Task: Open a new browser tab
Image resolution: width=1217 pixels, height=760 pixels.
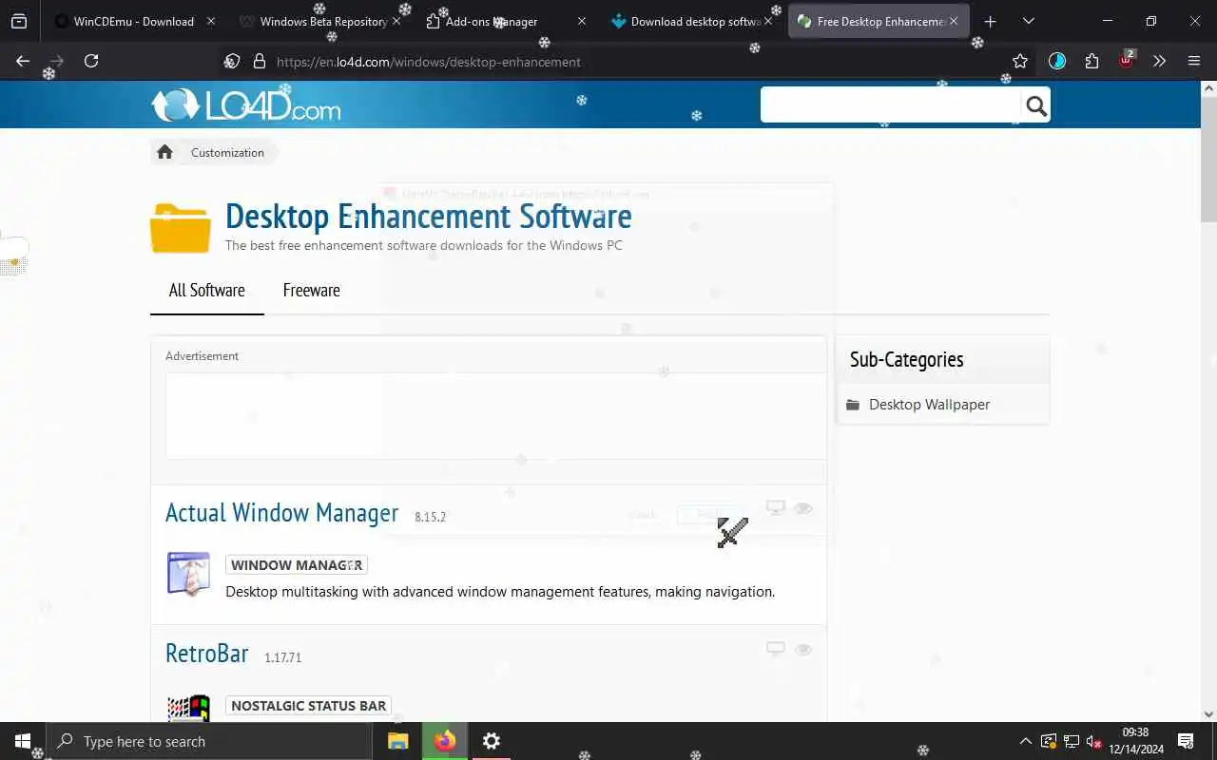Action: tap(990, 21)
